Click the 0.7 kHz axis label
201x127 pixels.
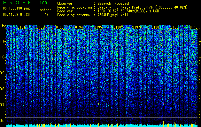(x=3, y=105)
